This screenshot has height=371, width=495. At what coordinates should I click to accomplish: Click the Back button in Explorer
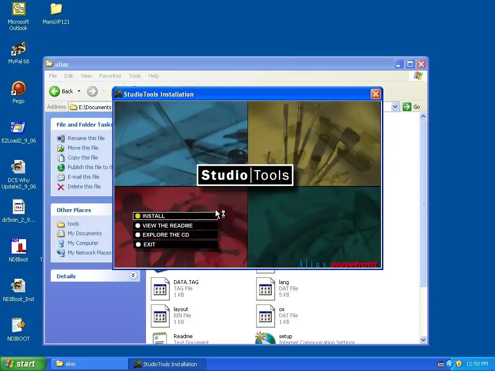[62, 91]
